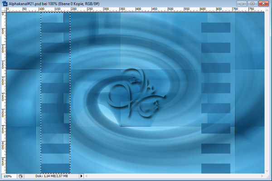Viewport: 272px width, 181px height.
Task: Close the Alphakanal#21.psd document window
Action: [263, 4]
